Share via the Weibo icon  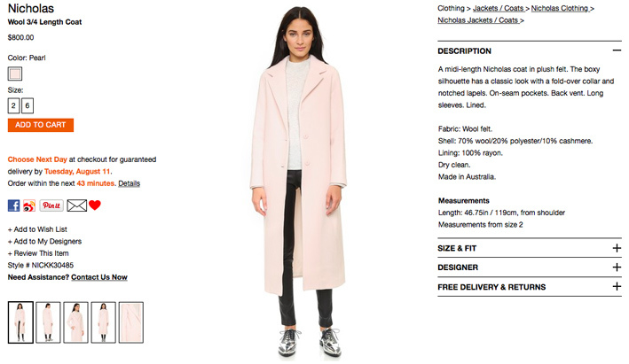click(x=29, y=205)
